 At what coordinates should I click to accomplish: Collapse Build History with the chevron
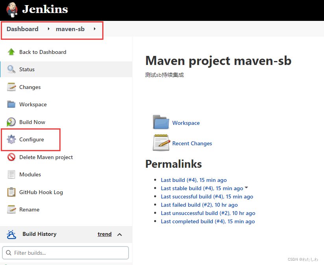pyautogui.click(x=120, y=234)
